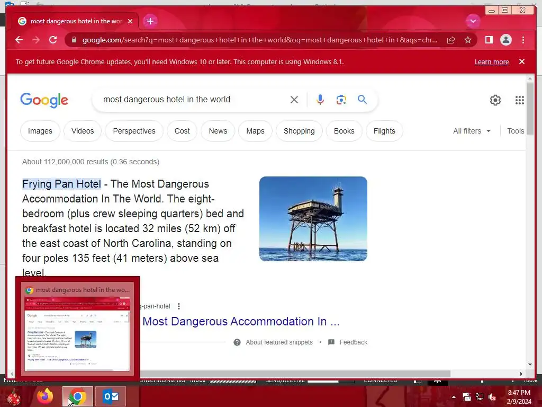
Task: Close the 'most dangerous hotel' tab
Action: click(x=130, y=21)
